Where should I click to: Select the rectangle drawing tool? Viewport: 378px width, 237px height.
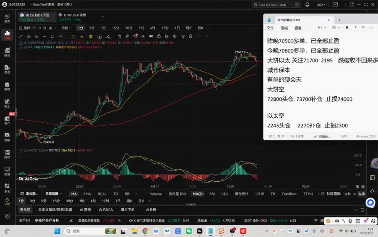[x=52, y=36]
